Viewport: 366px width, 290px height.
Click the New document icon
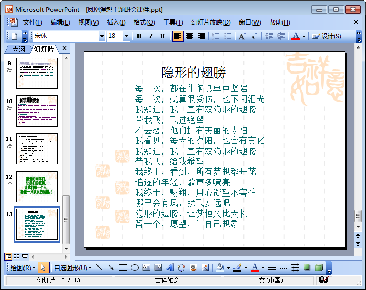tap(15, 36)
